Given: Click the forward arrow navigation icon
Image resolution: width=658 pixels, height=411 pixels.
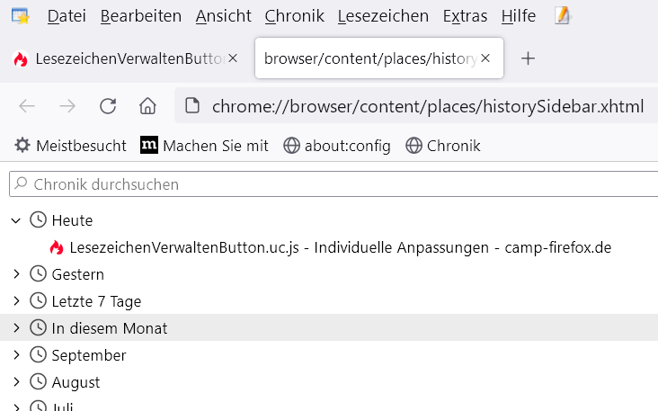Looking at the screenshot, I should pyautogui.click(x=67, y=106).
